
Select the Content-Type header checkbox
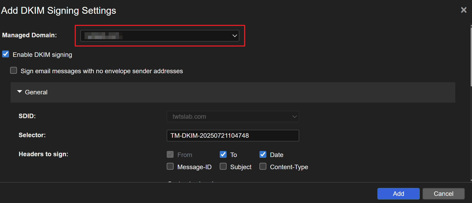263,167
